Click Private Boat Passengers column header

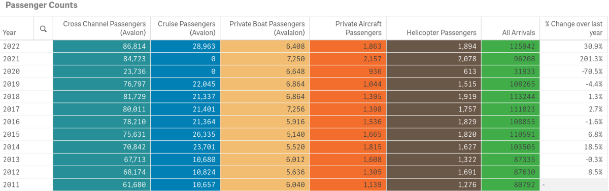(x=267, y=28)
